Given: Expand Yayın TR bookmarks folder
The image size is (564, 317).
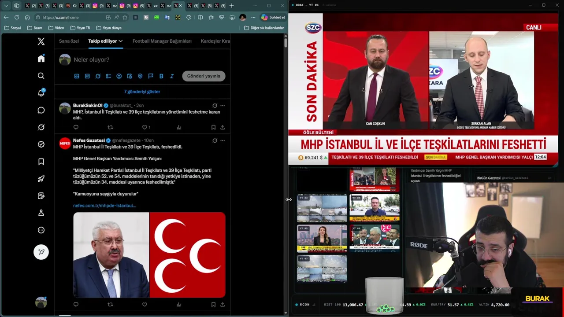Looking at the screenshot, I should [79, 28].
